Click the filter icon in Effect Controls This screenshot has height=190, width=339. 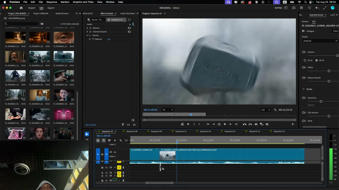tap(123, 125)
